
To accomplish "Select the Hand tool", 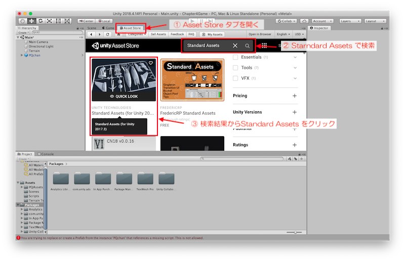I will pos(22,21).
